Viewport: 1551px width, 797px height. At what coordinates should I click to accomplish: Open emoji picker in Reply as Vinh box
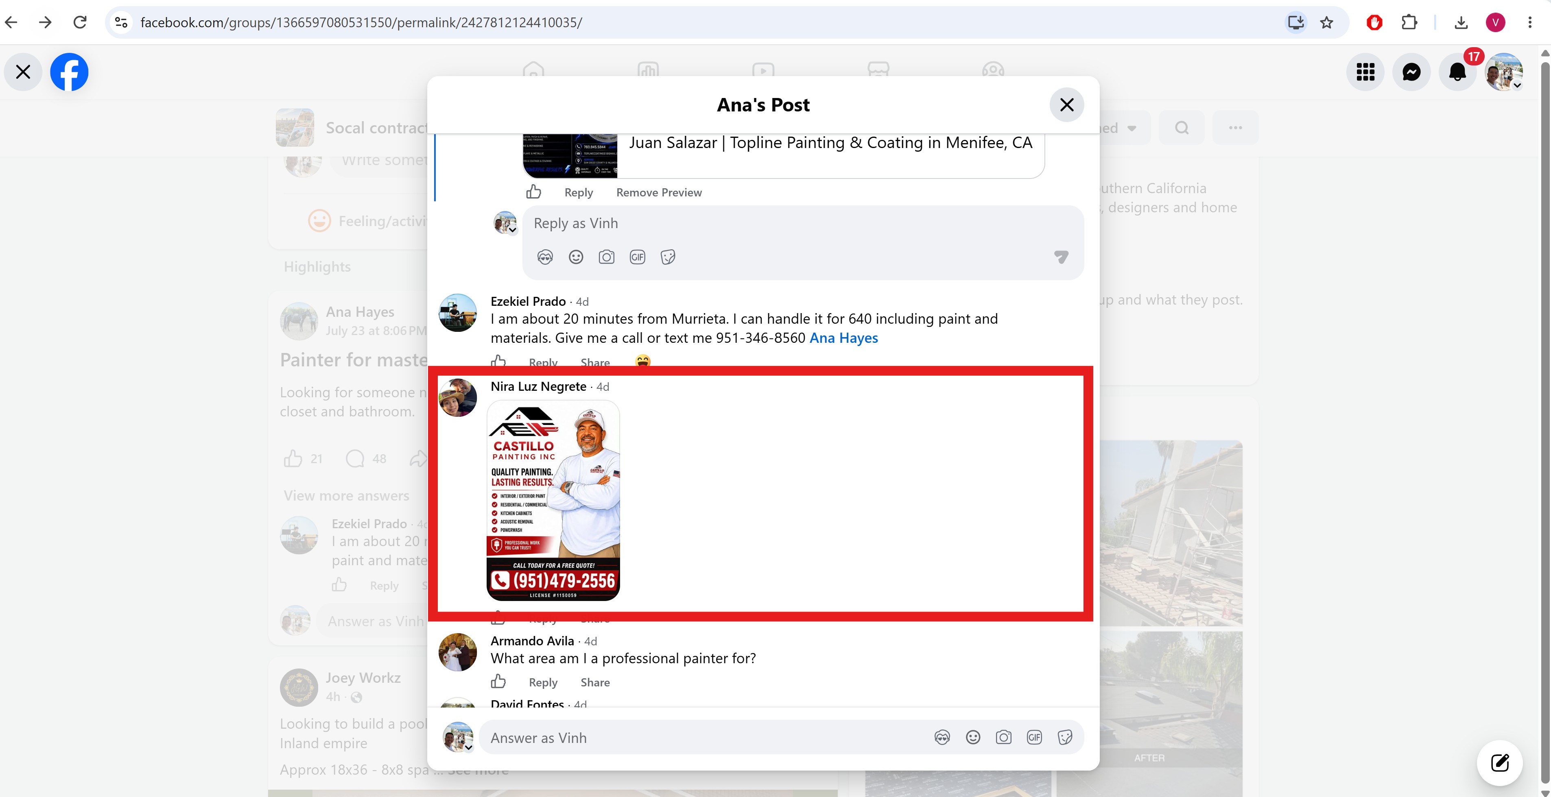pyautogui.click(x=576, y=258)
